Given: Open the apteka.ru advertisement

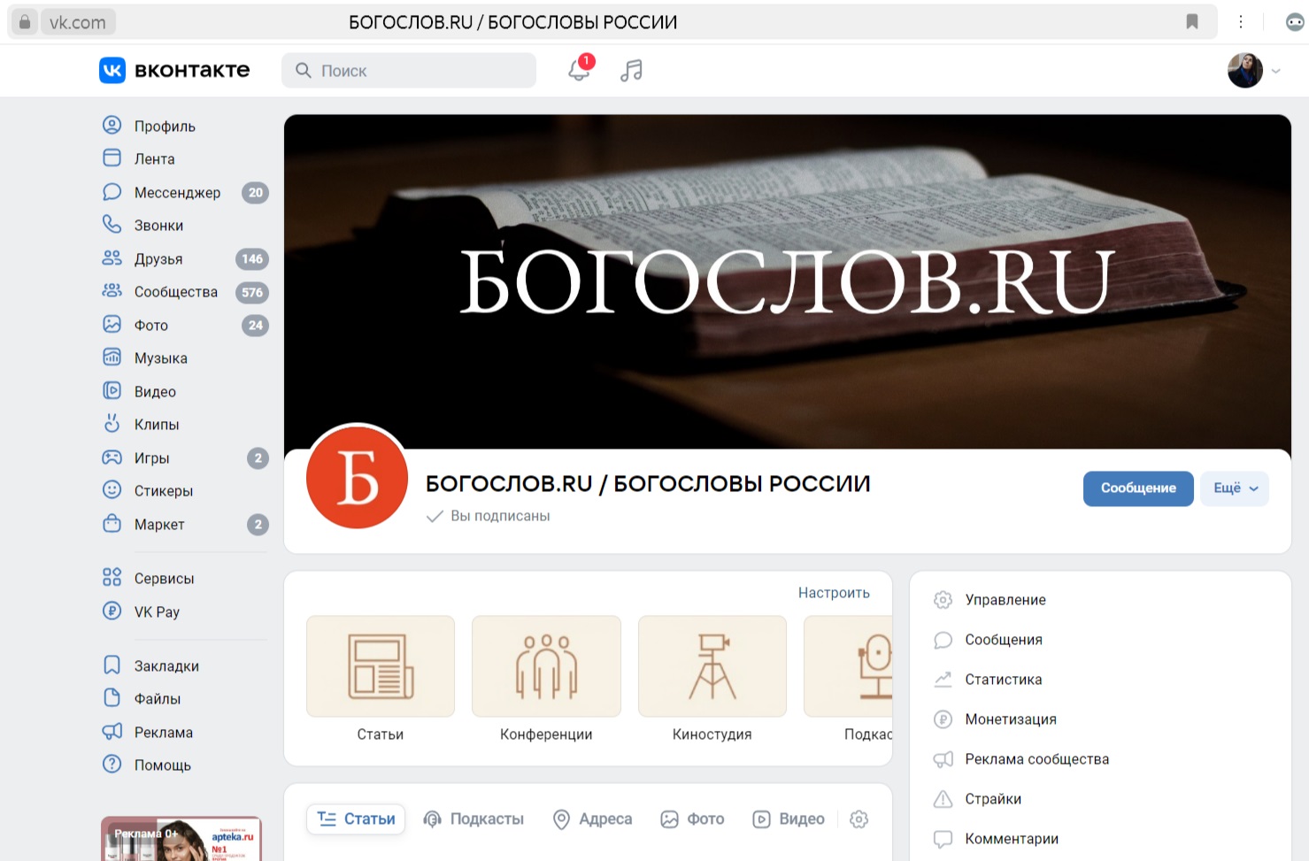Looking at the screenshot, I should (181, 839).
